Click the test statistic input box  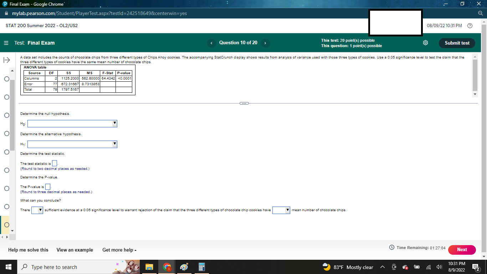(x=54, y=163)
